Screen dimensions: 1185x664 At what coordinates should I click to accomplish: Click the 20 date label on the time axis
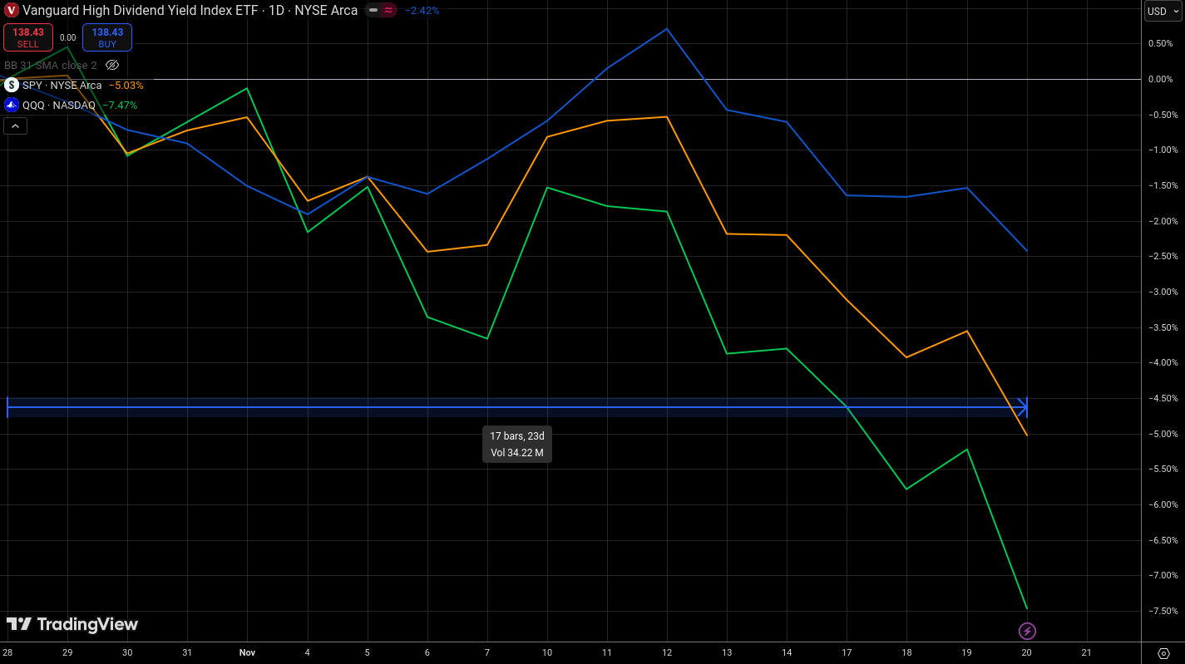click(x=1027, y=652)
